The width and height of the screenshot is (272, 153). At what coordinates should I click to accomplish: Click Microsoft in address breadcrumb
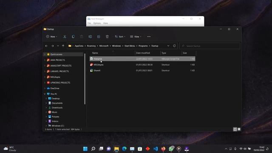coord(104,46)
